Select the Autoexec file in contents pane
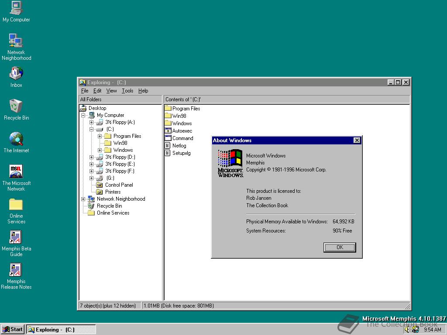Screen dimensions: 447x335 point(182,131)
